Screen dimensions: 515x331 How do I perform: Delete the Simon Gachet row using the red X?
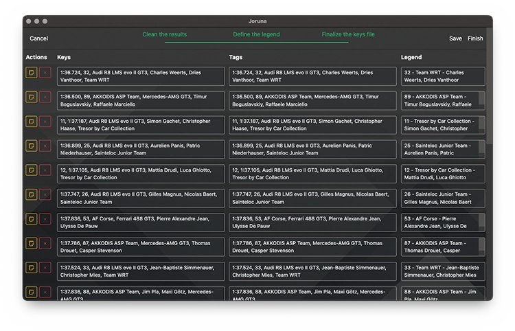point(45,122)
